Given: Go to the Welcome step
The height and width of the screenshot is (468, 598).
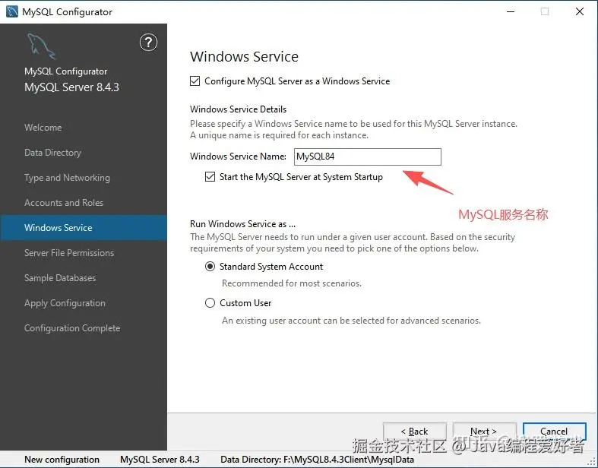Looking at the screenshot, I should pyautogui.click(x=43, y=128).
